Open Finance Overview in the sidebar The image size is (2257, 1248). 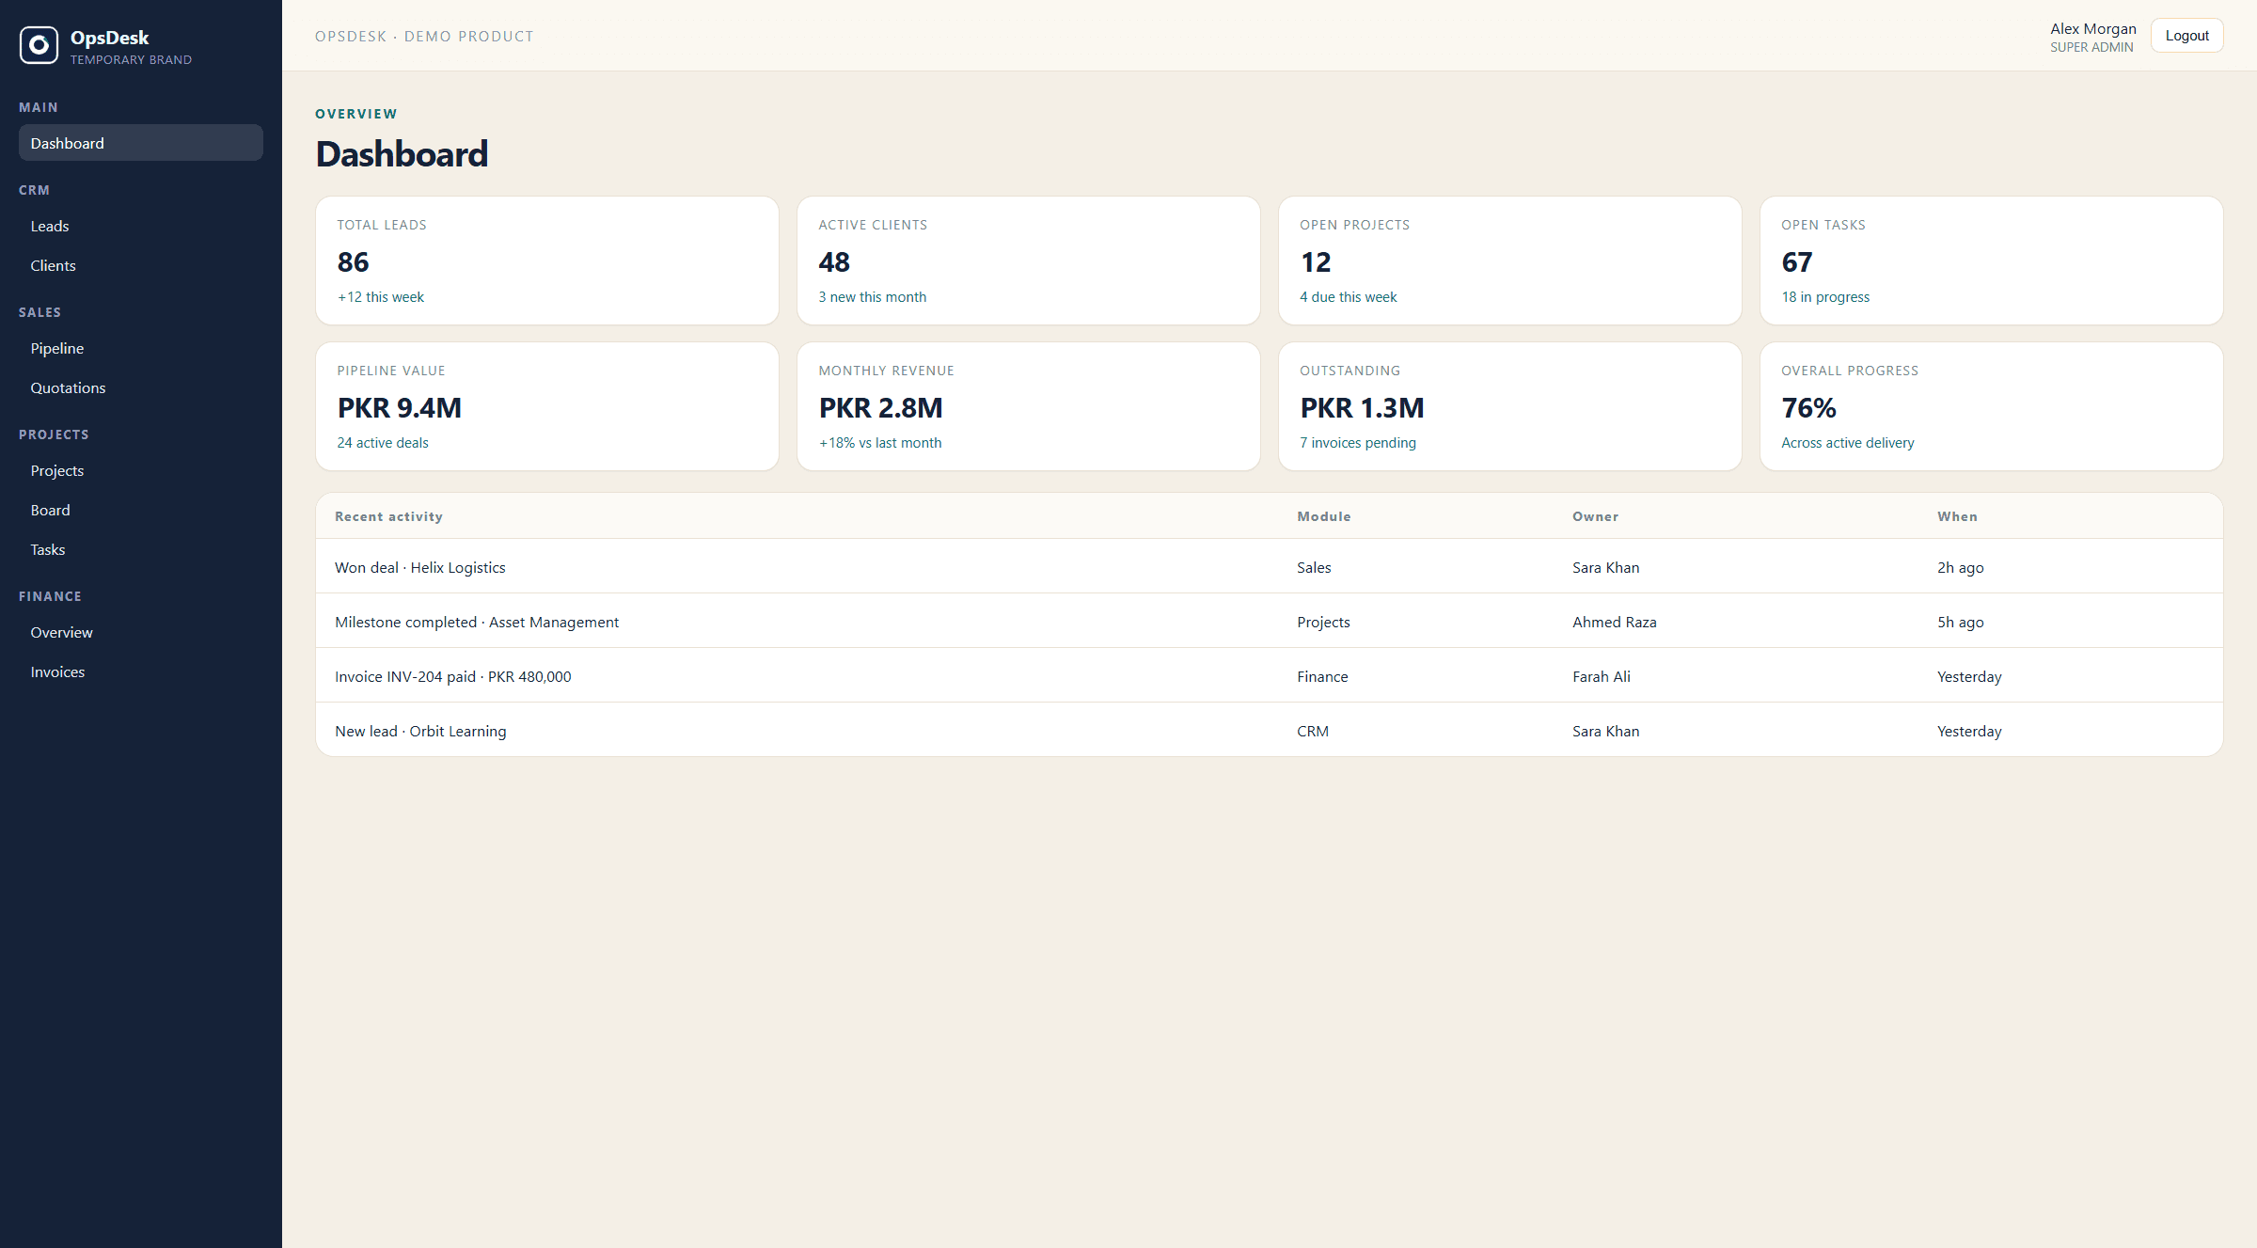(x=141, y=632)
